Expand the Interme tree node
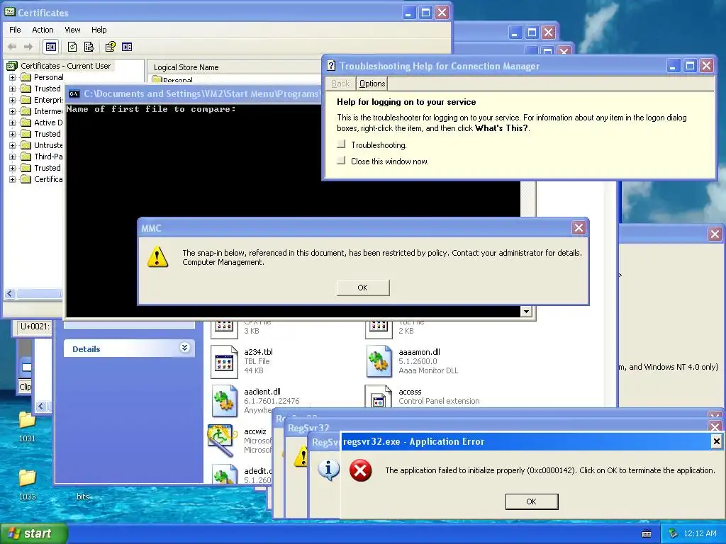 [13, 111]
